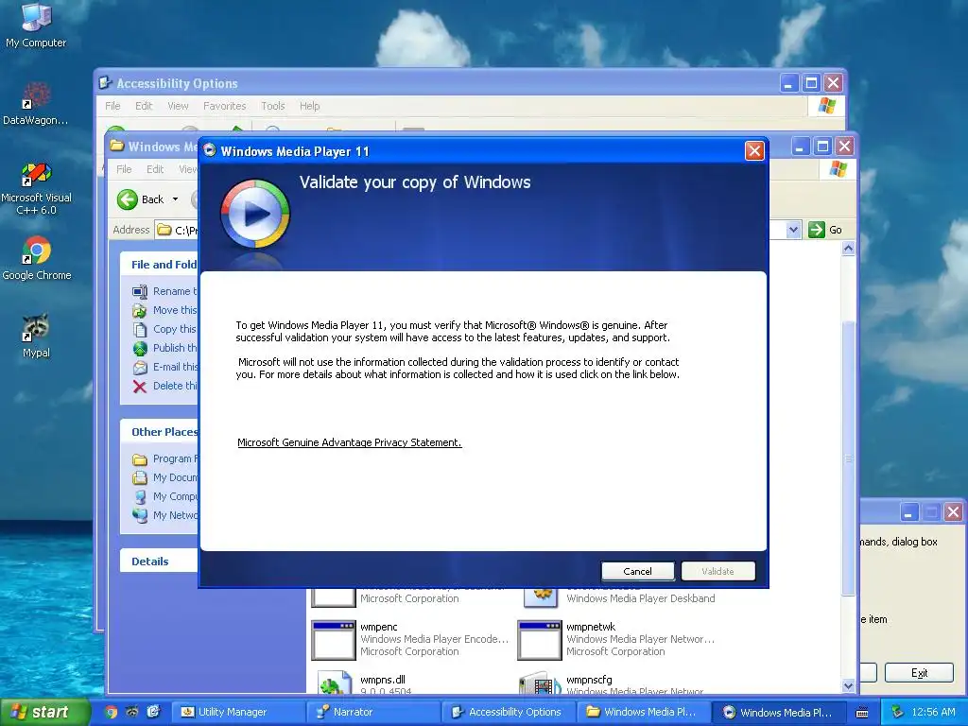Click the red X Delete this file icon
The width and height of the screenshot is (968, 726).
(x=140, y=387)
